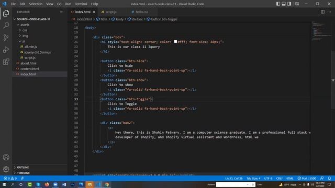Open the Manage gear icon
Image resolution: width=335 pixels, height=188 pixels.
point(6,169)
